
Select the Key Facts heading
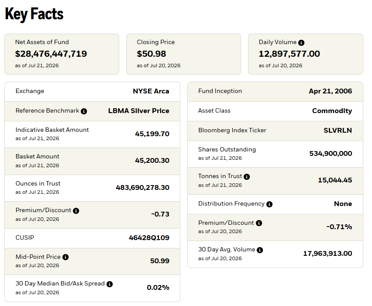click(x=34, y=14)
